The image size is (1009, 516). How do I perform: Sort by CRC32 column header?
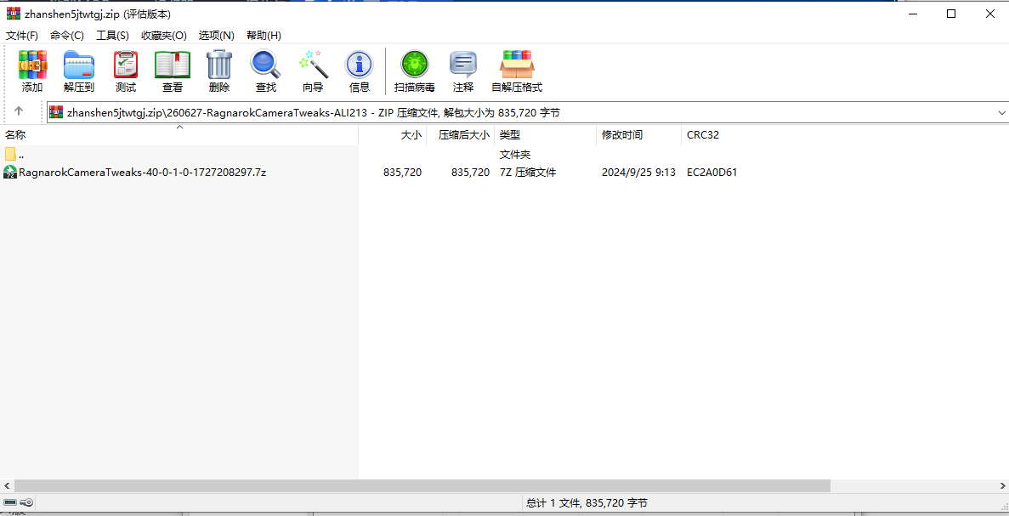pos(703,135)
